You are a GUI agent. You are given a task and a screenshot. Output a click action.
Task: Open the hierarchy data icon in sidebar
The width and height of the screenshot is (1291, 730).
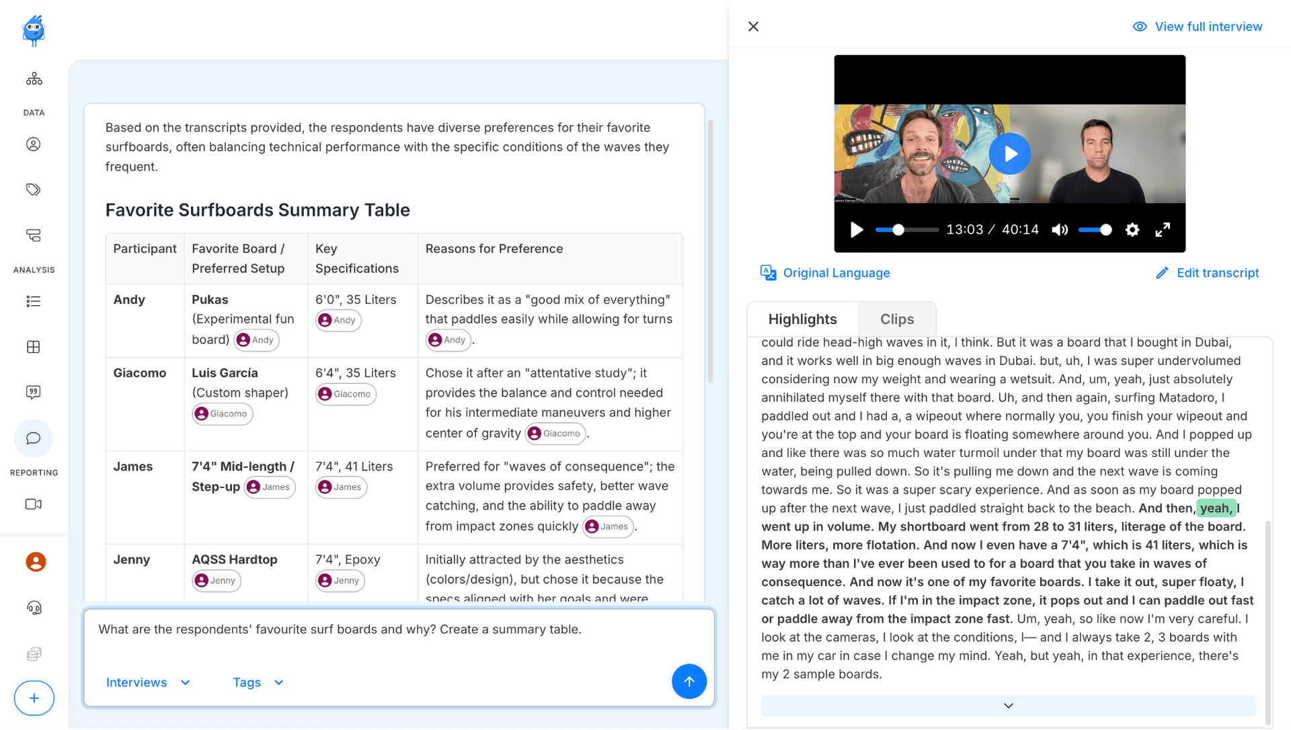[x=34, y=79]
